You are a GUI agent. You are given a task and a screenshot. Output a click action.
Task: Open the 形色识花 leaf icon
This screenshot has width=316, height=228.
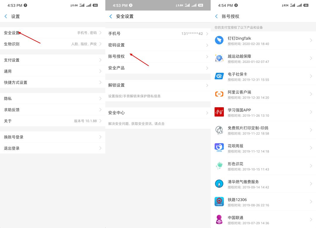219,166
